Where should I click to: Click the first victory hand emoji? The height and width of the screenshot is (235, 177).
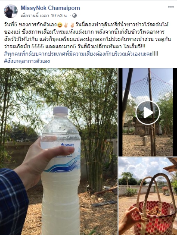66,25
